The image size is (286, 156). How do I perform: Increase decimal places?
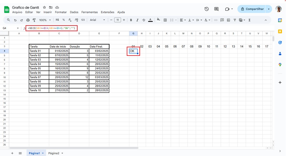(x=76, y=20)
